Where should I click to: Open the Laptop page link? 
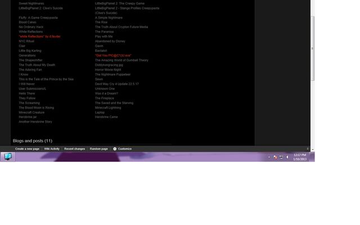click(x=100, y=112)
